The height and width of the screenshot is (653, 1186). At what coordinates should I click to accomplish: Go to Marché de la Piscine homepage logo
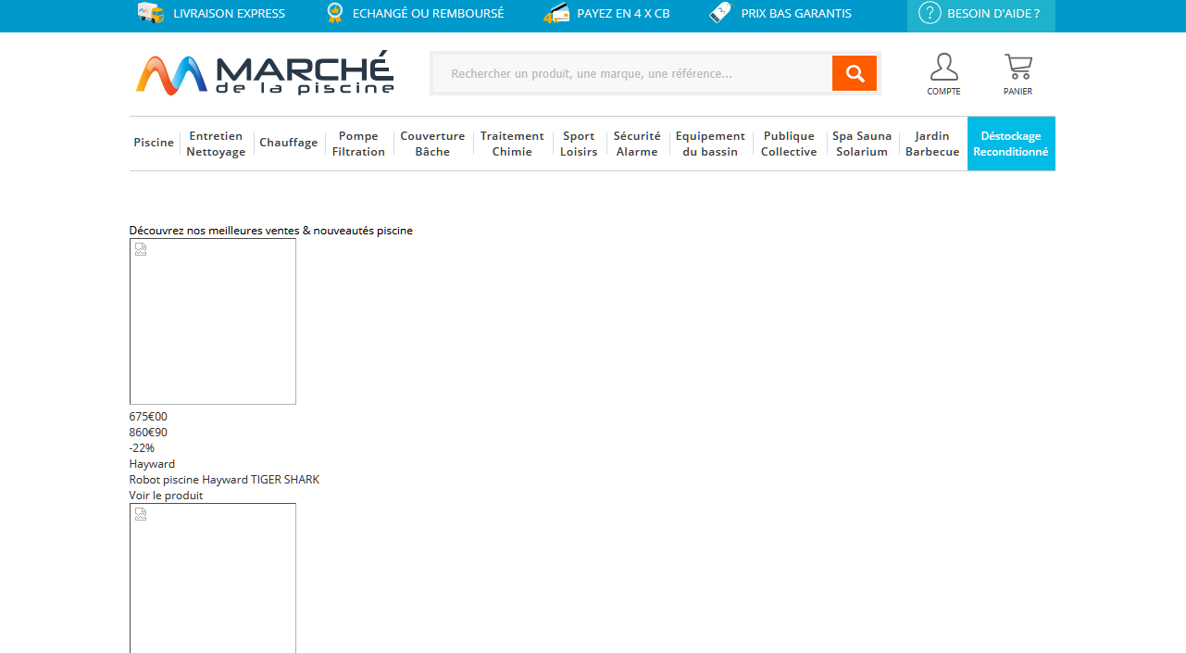tap(265, 73)
